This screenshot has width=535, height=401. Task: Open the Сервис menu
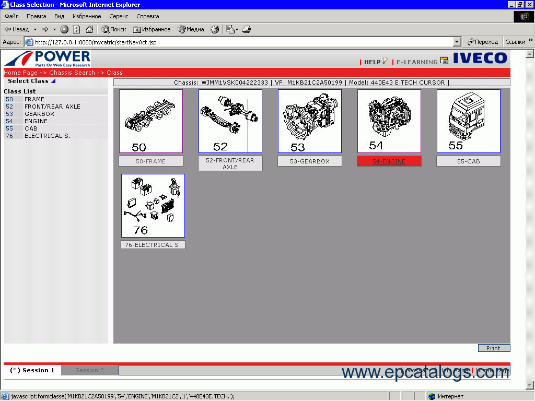pyautogui.click(x=118, y=16)
